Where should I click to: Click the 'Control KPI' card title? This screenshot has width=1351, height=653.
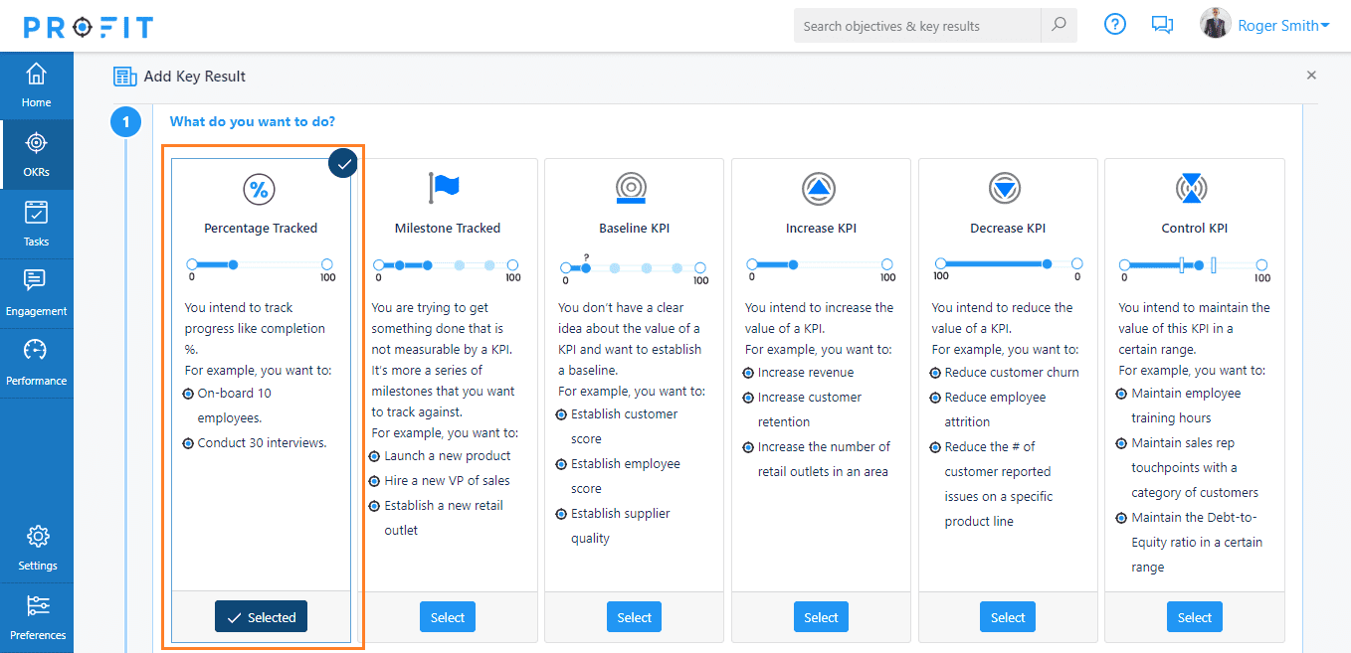pos(1195,228)
